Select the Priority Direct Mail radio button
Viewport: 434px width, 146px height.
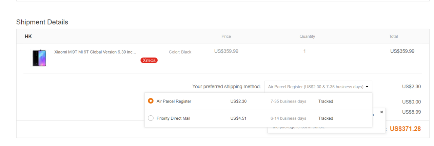(151, 118)
